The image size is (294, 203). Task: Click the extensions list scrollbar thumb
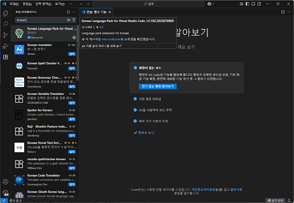click(78, 53)
